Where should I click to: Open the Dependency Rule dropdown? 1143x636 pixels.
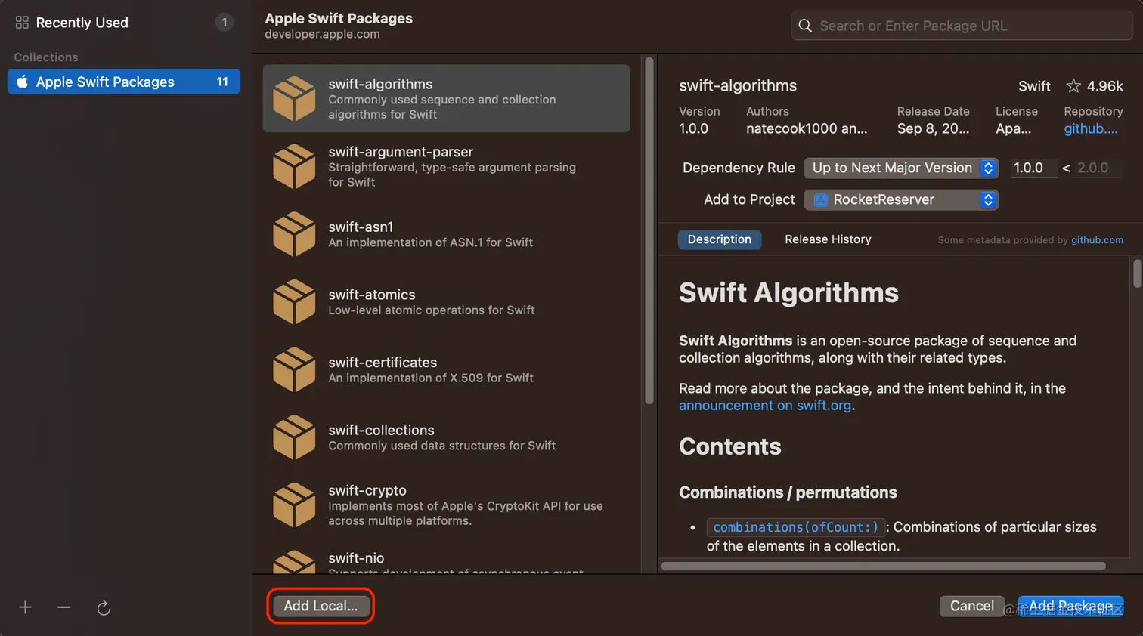click(x=900, y=168)
